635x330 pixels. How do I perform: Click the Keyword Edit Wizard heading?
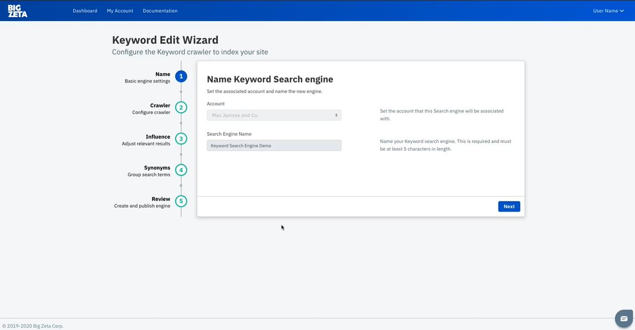click(165, 40)
